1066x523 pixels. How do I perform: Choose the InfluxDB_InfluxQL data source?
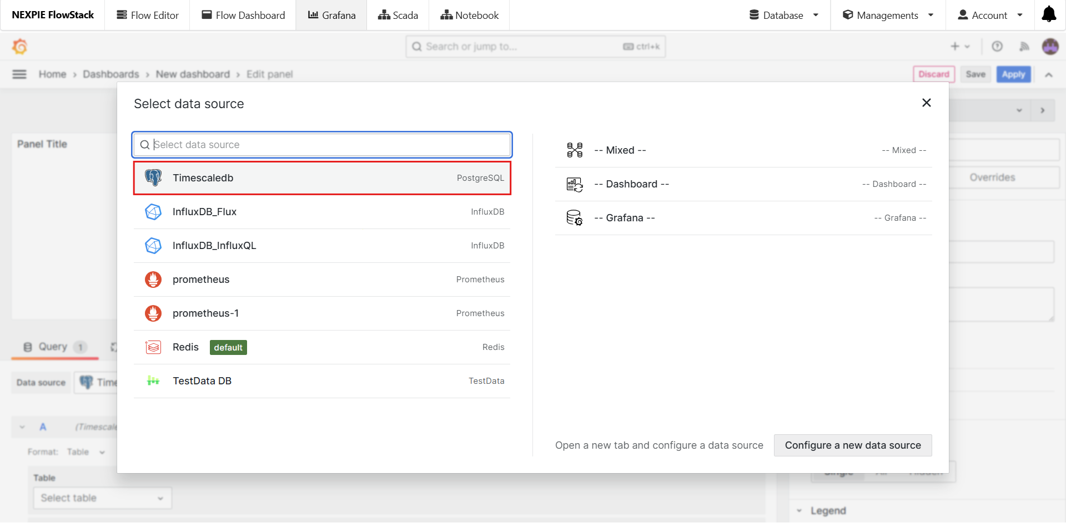322,246
